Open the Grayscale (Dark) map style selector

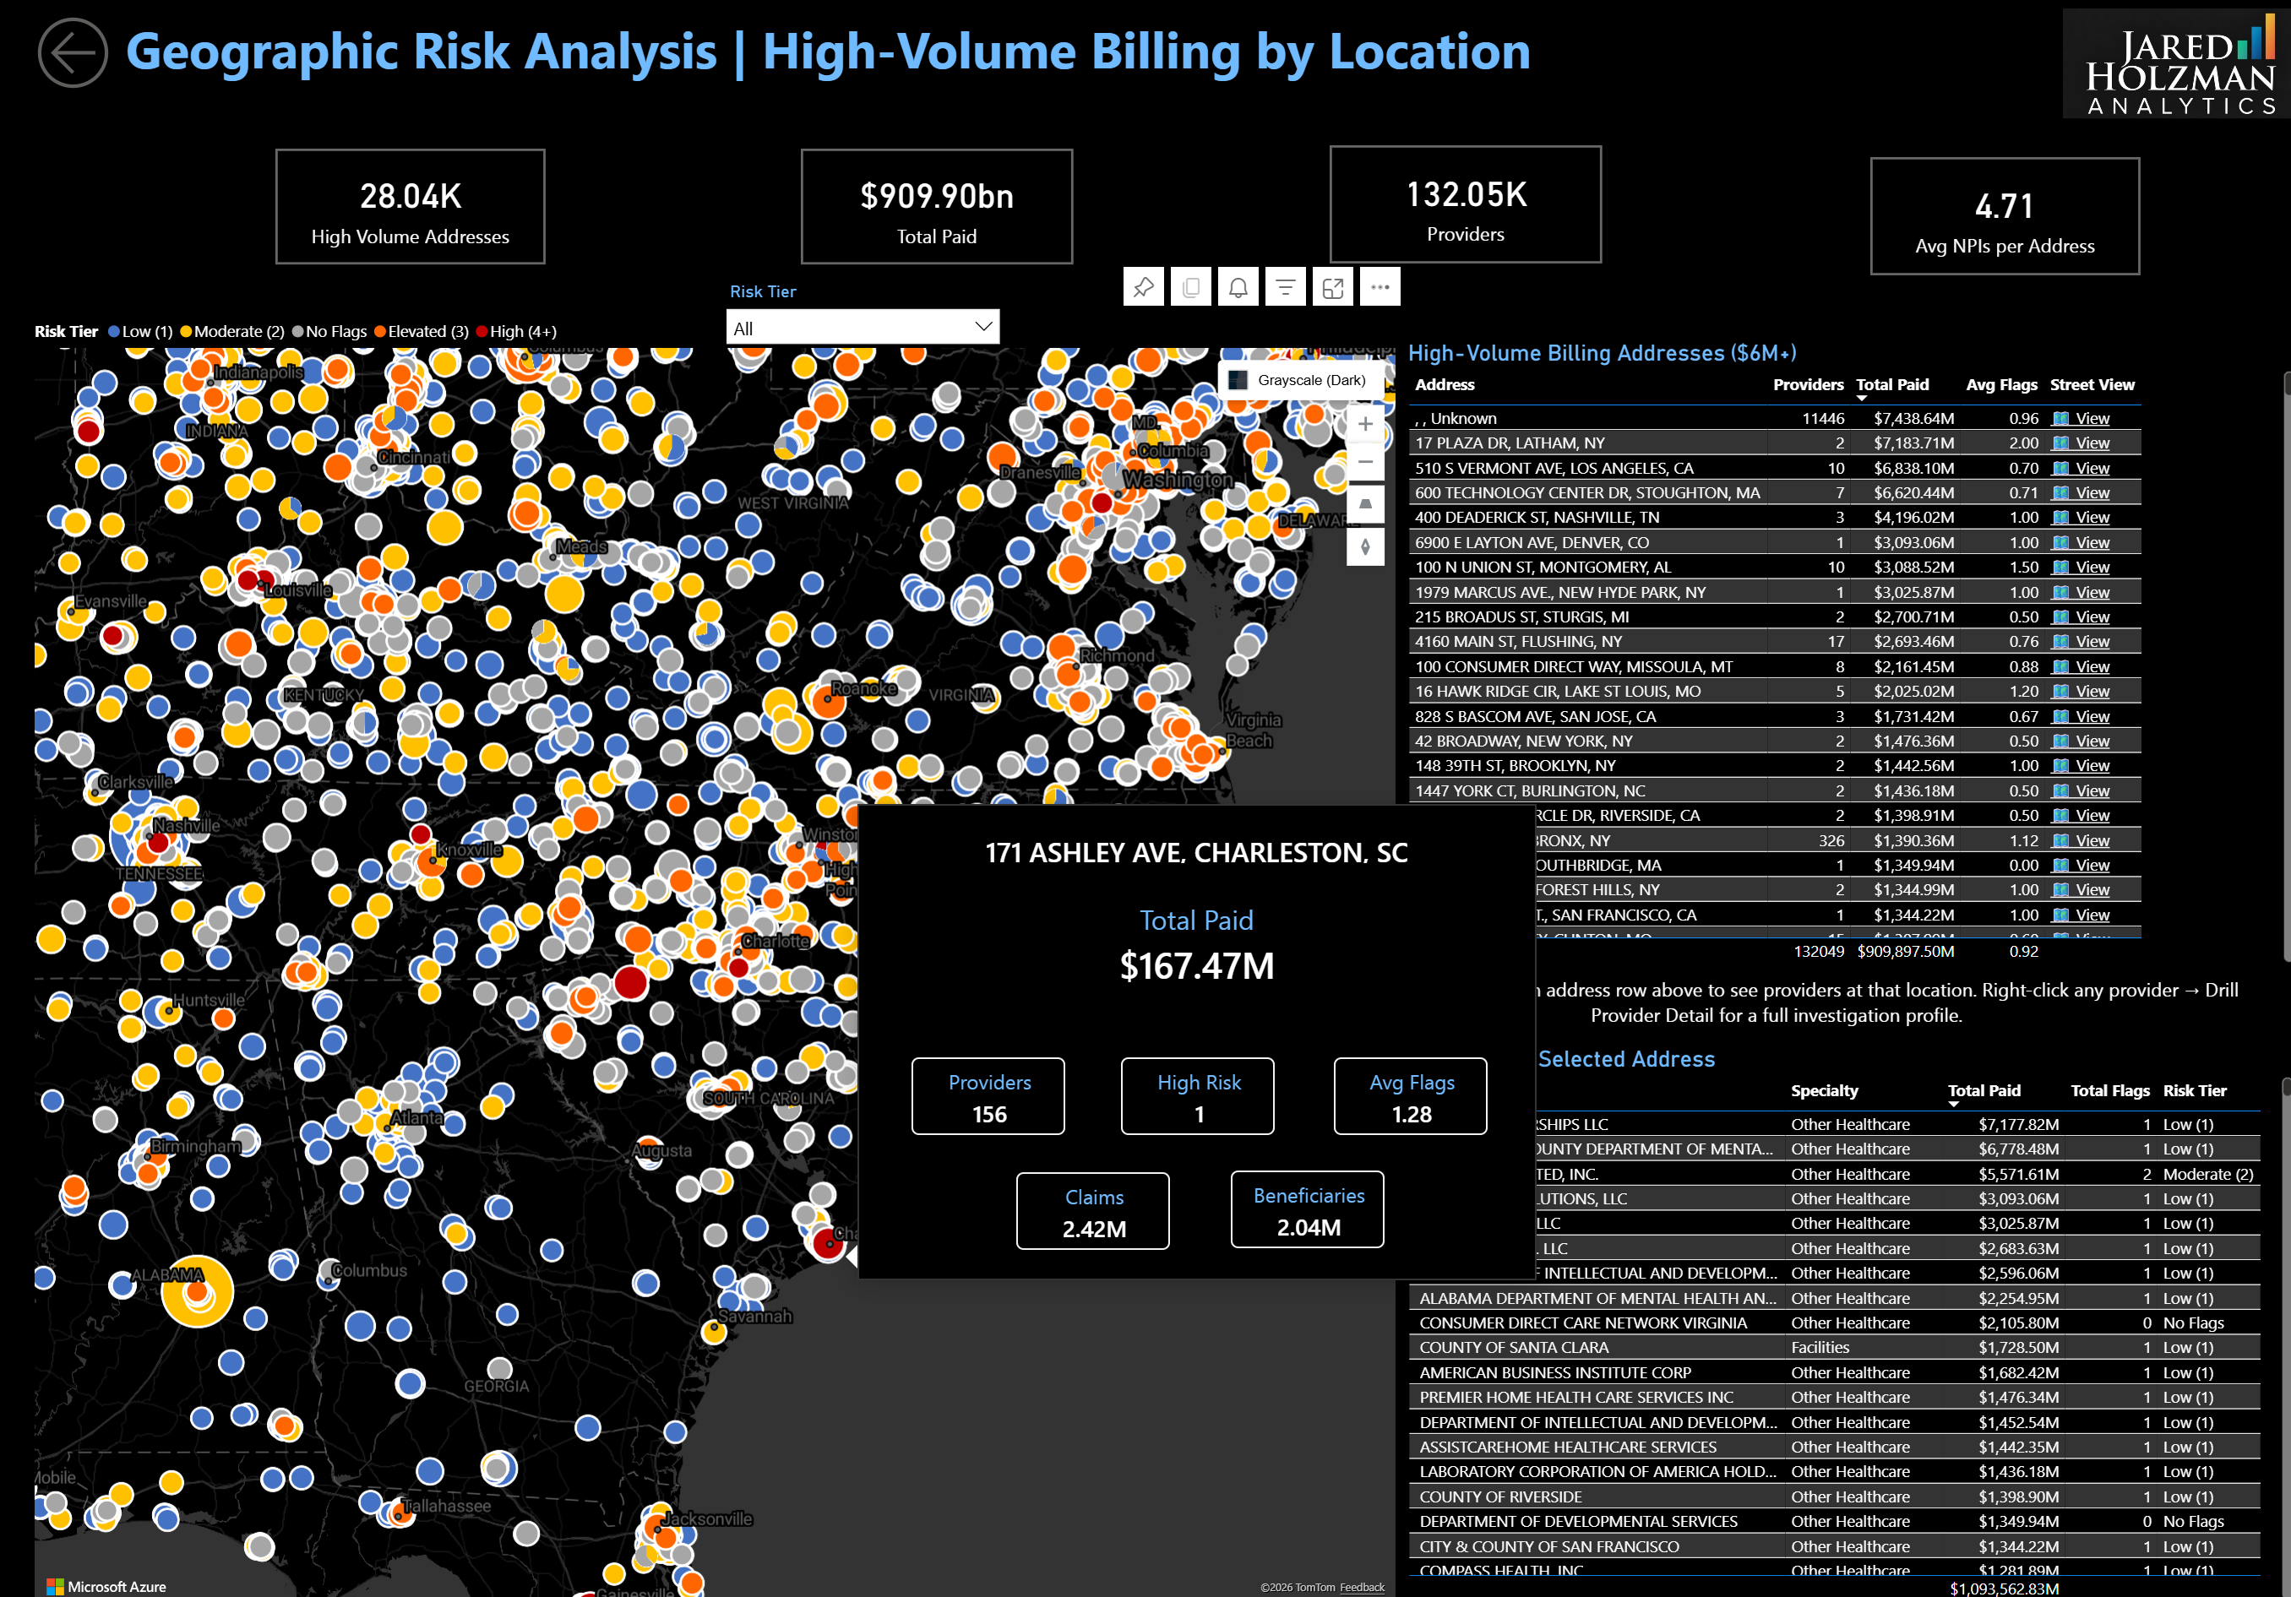(1301, 380)
